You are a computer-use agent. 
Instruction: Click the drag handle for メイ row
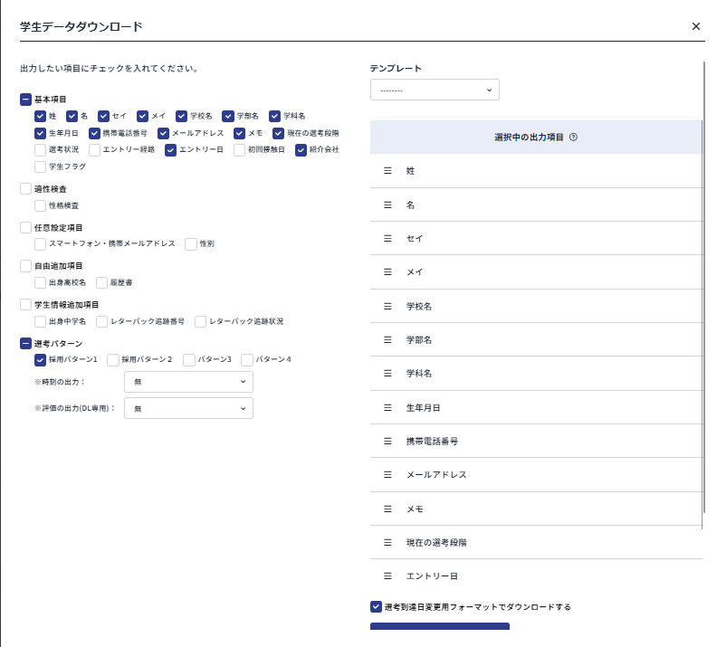coord(387,271)
